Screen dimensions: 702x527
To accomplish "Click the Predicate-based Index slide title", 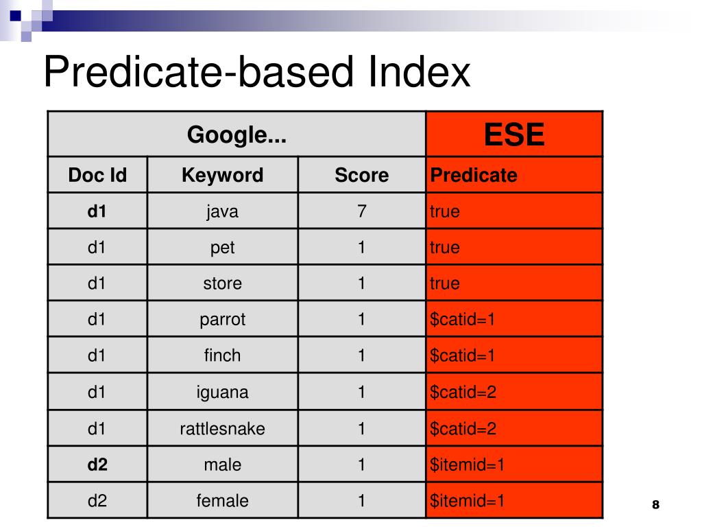I will click(257, 71).
